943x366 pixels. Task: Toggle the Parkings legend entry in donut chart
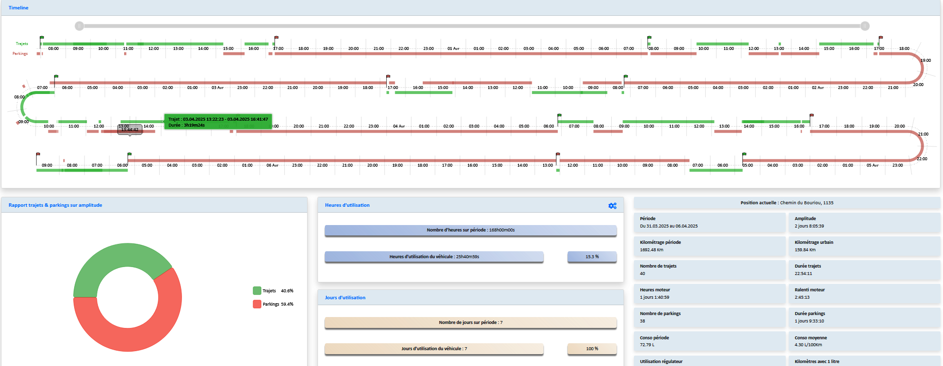[x=270, y=304]
